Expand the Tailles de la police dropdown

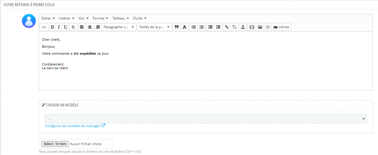(x=155, y=27)
